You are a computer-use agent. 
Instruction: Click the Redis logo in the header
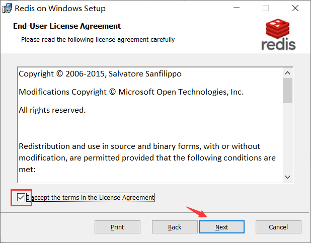tap(278, 34)
